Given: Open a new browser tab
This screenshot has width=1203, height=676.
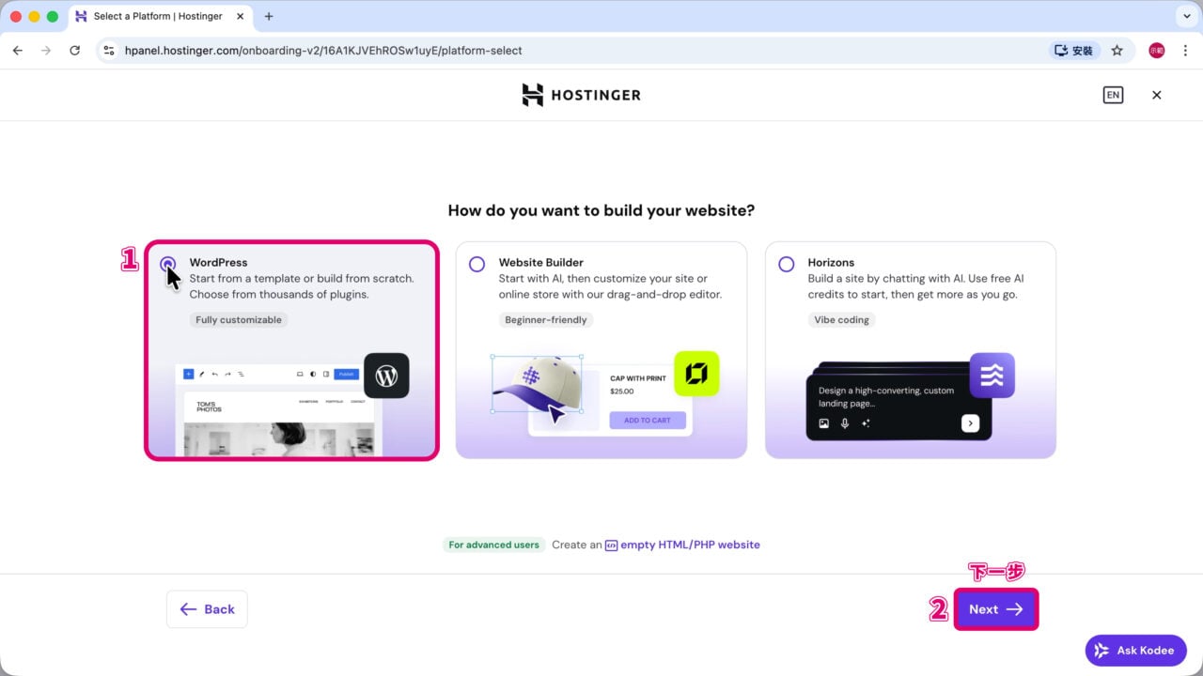Looking at the screenshot, I should [x=269, y=16].
